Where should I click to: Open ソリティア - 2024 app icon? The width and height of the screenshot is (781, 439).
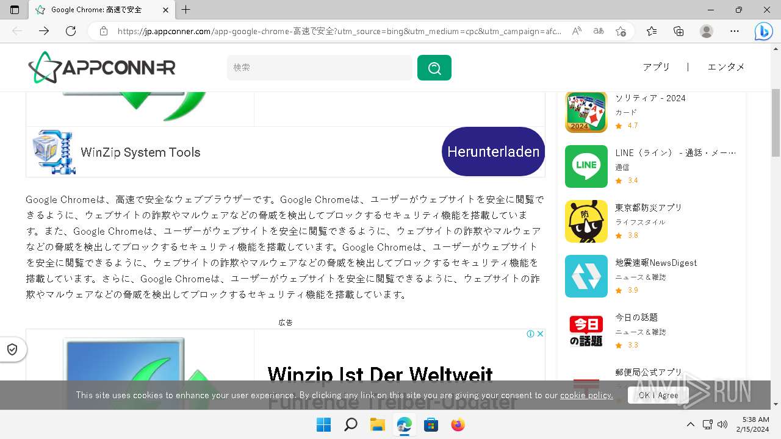586,112
